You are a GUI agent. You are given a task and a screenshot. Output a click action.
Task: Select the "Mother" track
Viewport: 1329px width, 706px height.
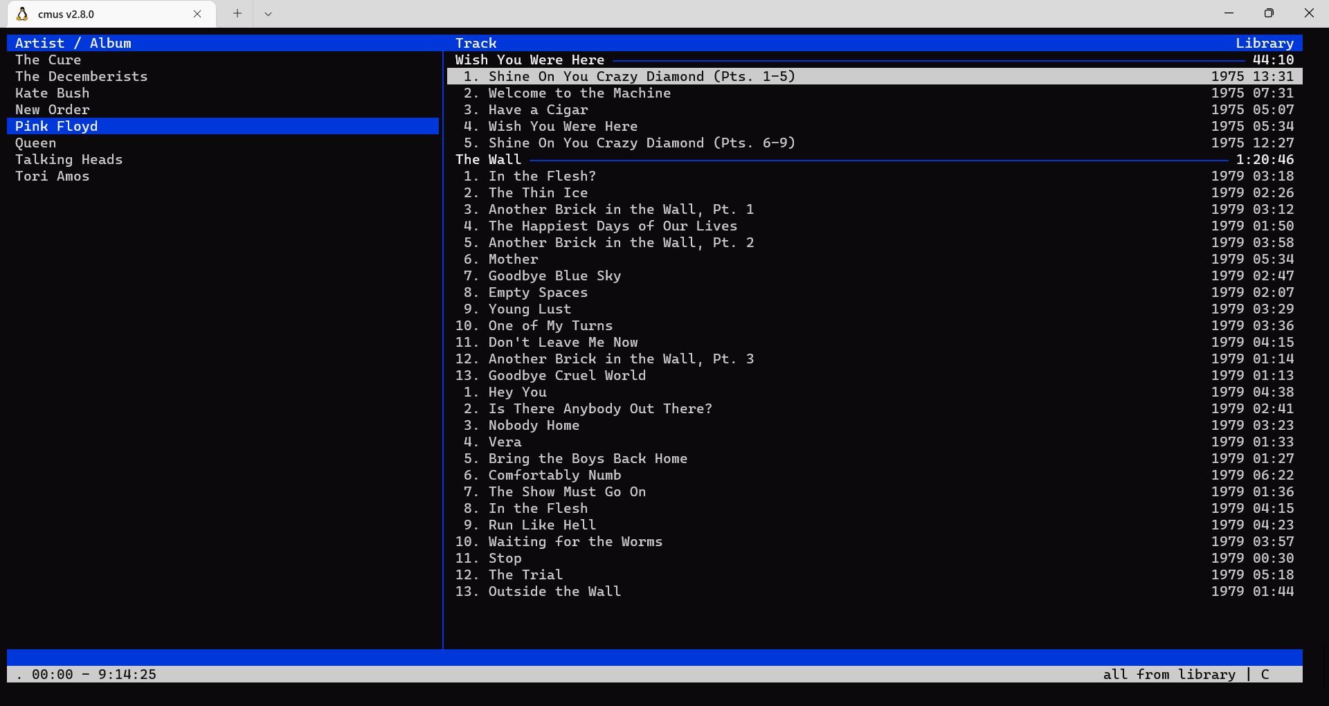click(x=875, y=259)
